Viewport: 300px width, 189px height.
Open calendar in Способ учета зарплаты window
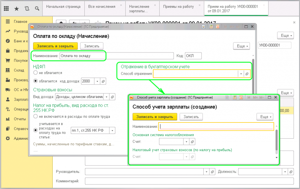pos(241,97)
